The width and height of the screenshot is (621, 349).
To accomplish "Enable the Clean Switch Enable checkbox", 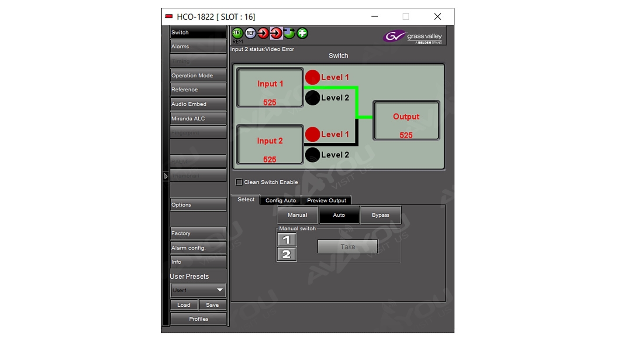I will click(239, 182).
